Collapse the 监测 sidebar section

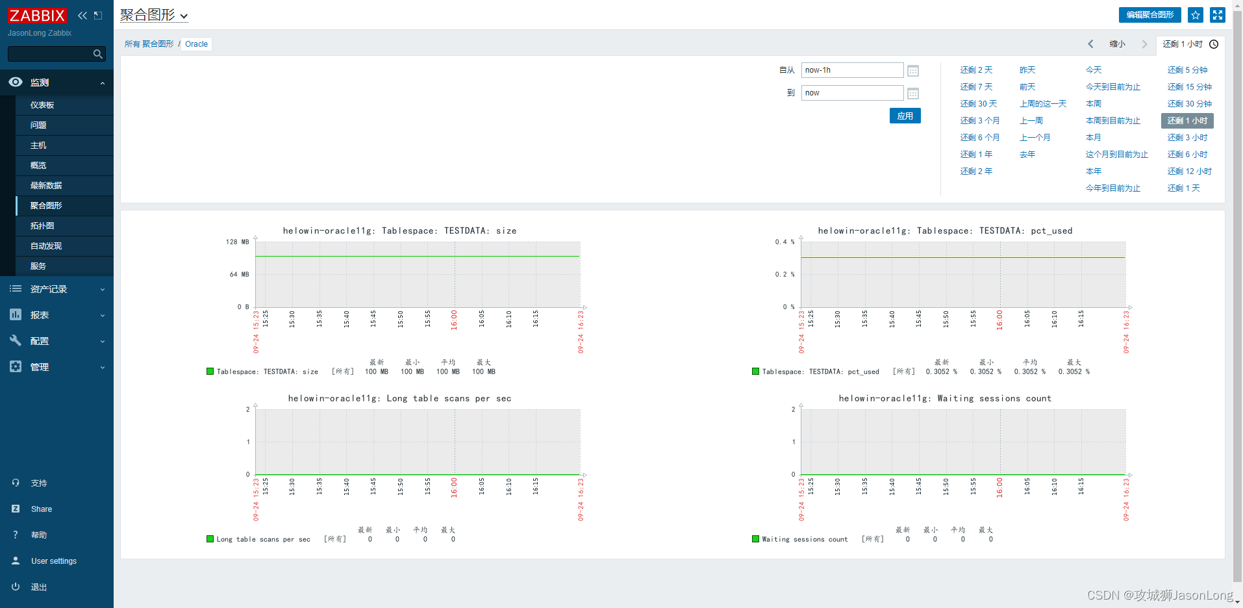click(x=102, y=82)
